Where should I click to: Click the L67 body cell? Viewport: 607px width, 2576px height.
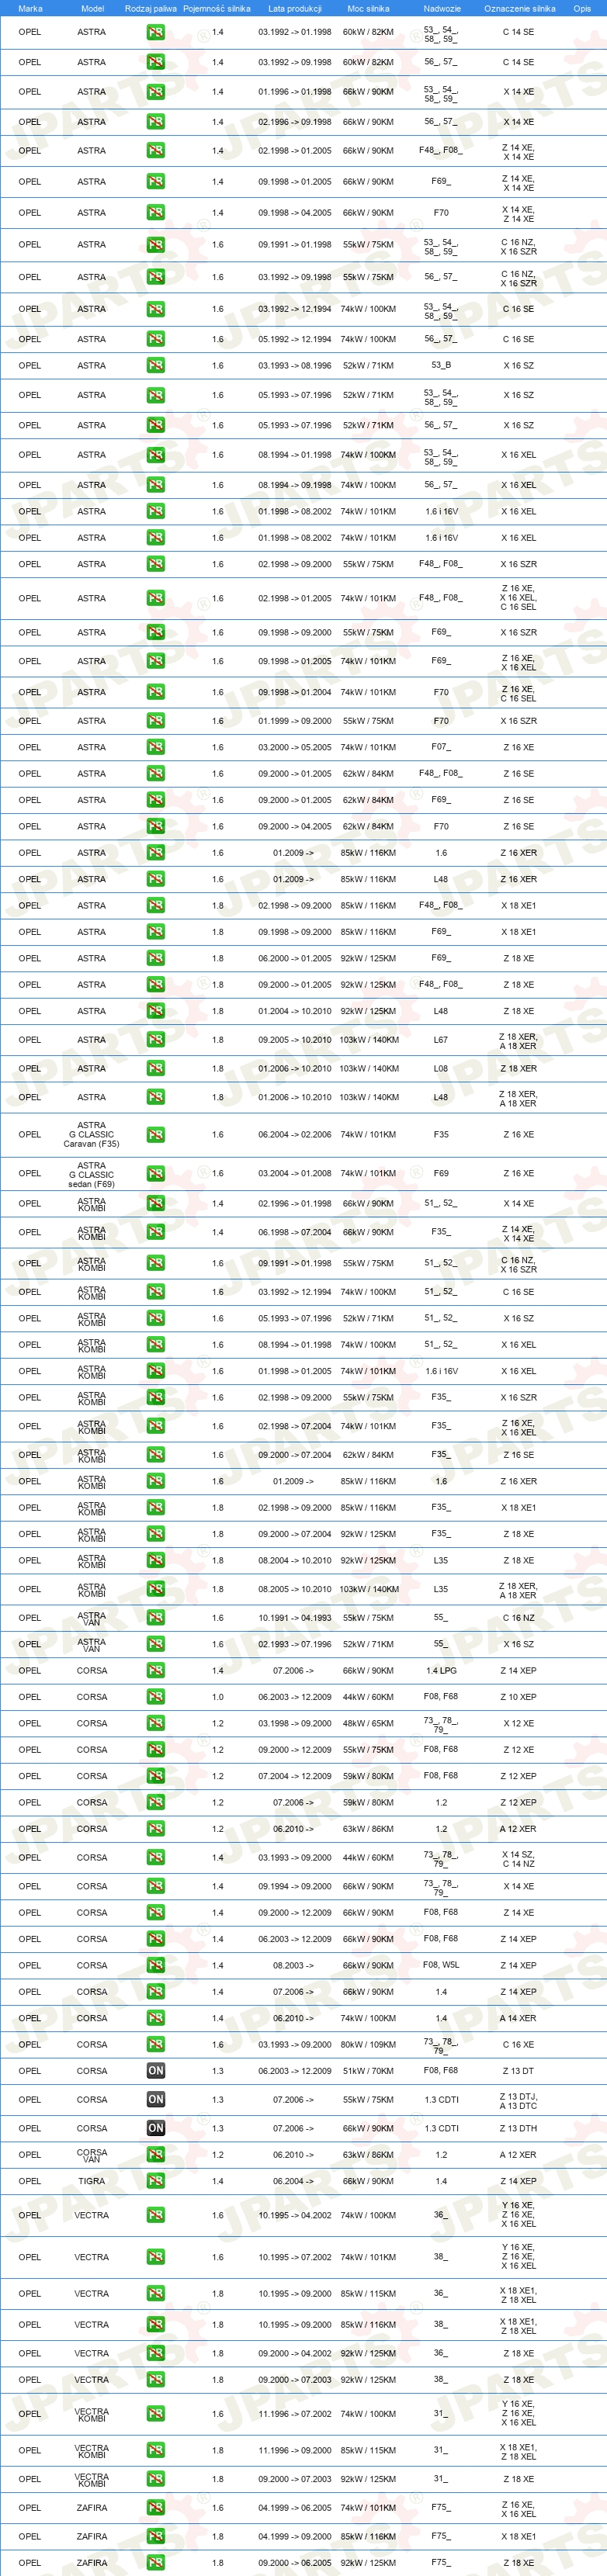point(441,1039)
